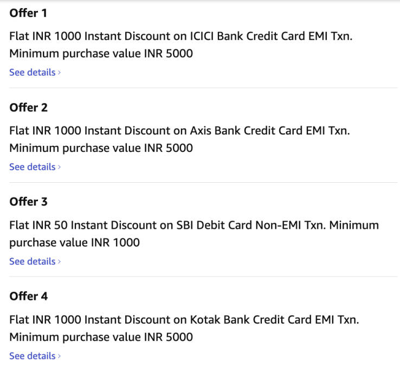Click the Kotak Bank Credit Card discount text
This screenshot has height=366, width=400.
coord(184,320)
